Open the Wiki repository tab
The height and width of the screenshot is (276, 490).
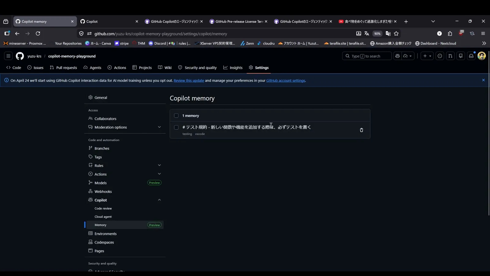(x=165, y=67)
